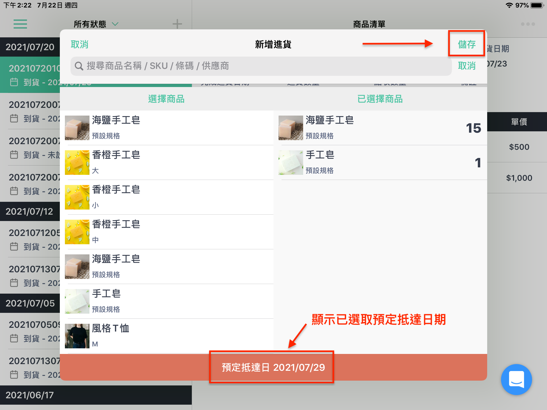Viewport: 547px width, 410px height.
Task: Tap the 2021/07/12 date header
Action: click(30, 211)
